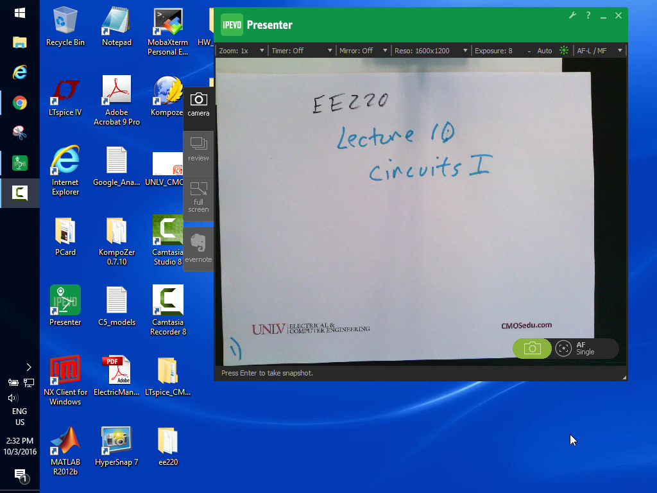Switch to IPEVO Presenter taskbar button
657x493 pixels.
coord(20,162)
